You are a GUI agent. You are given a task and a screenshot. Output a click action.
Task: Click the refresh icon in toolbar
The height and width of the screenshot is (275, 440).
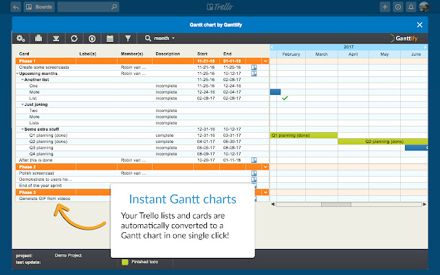click(x=74, y=38)
